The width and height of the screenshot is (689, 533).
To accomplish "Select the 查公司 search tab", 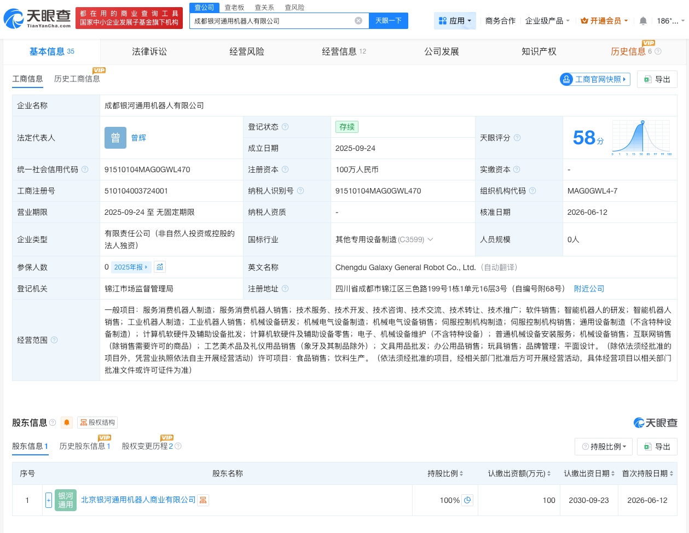I will click(x=204, y=8).
